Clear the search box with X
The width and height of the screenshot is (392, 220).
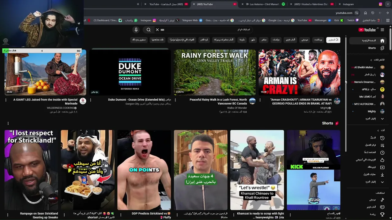tap(157, 30)
